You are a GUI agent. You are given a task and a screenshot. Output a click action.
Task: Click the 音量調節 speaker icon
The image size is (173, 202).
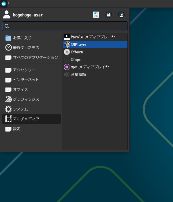tap(67, 74)
